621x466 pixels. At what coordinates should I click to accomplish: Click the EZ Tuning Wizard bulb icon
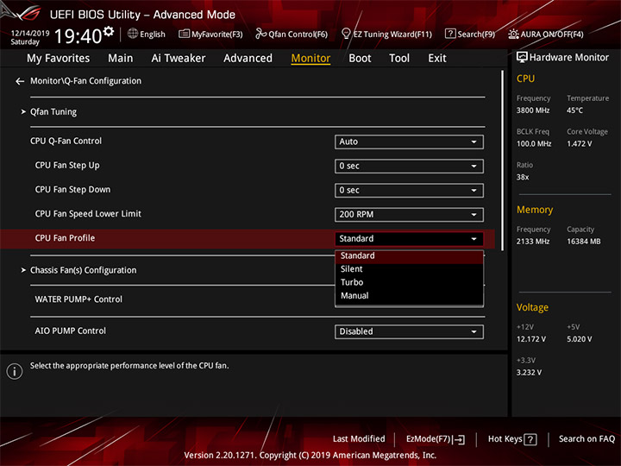pyautogui.click(x=346, y=34)
